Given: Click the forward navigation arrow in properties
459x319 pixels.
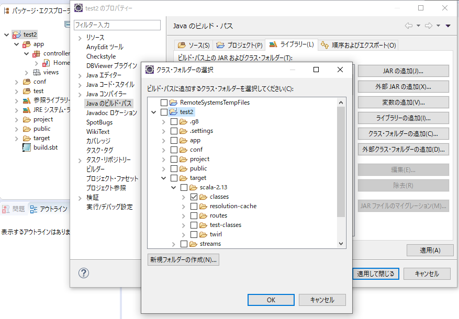Looking at the screenshot, I should 429,26.
